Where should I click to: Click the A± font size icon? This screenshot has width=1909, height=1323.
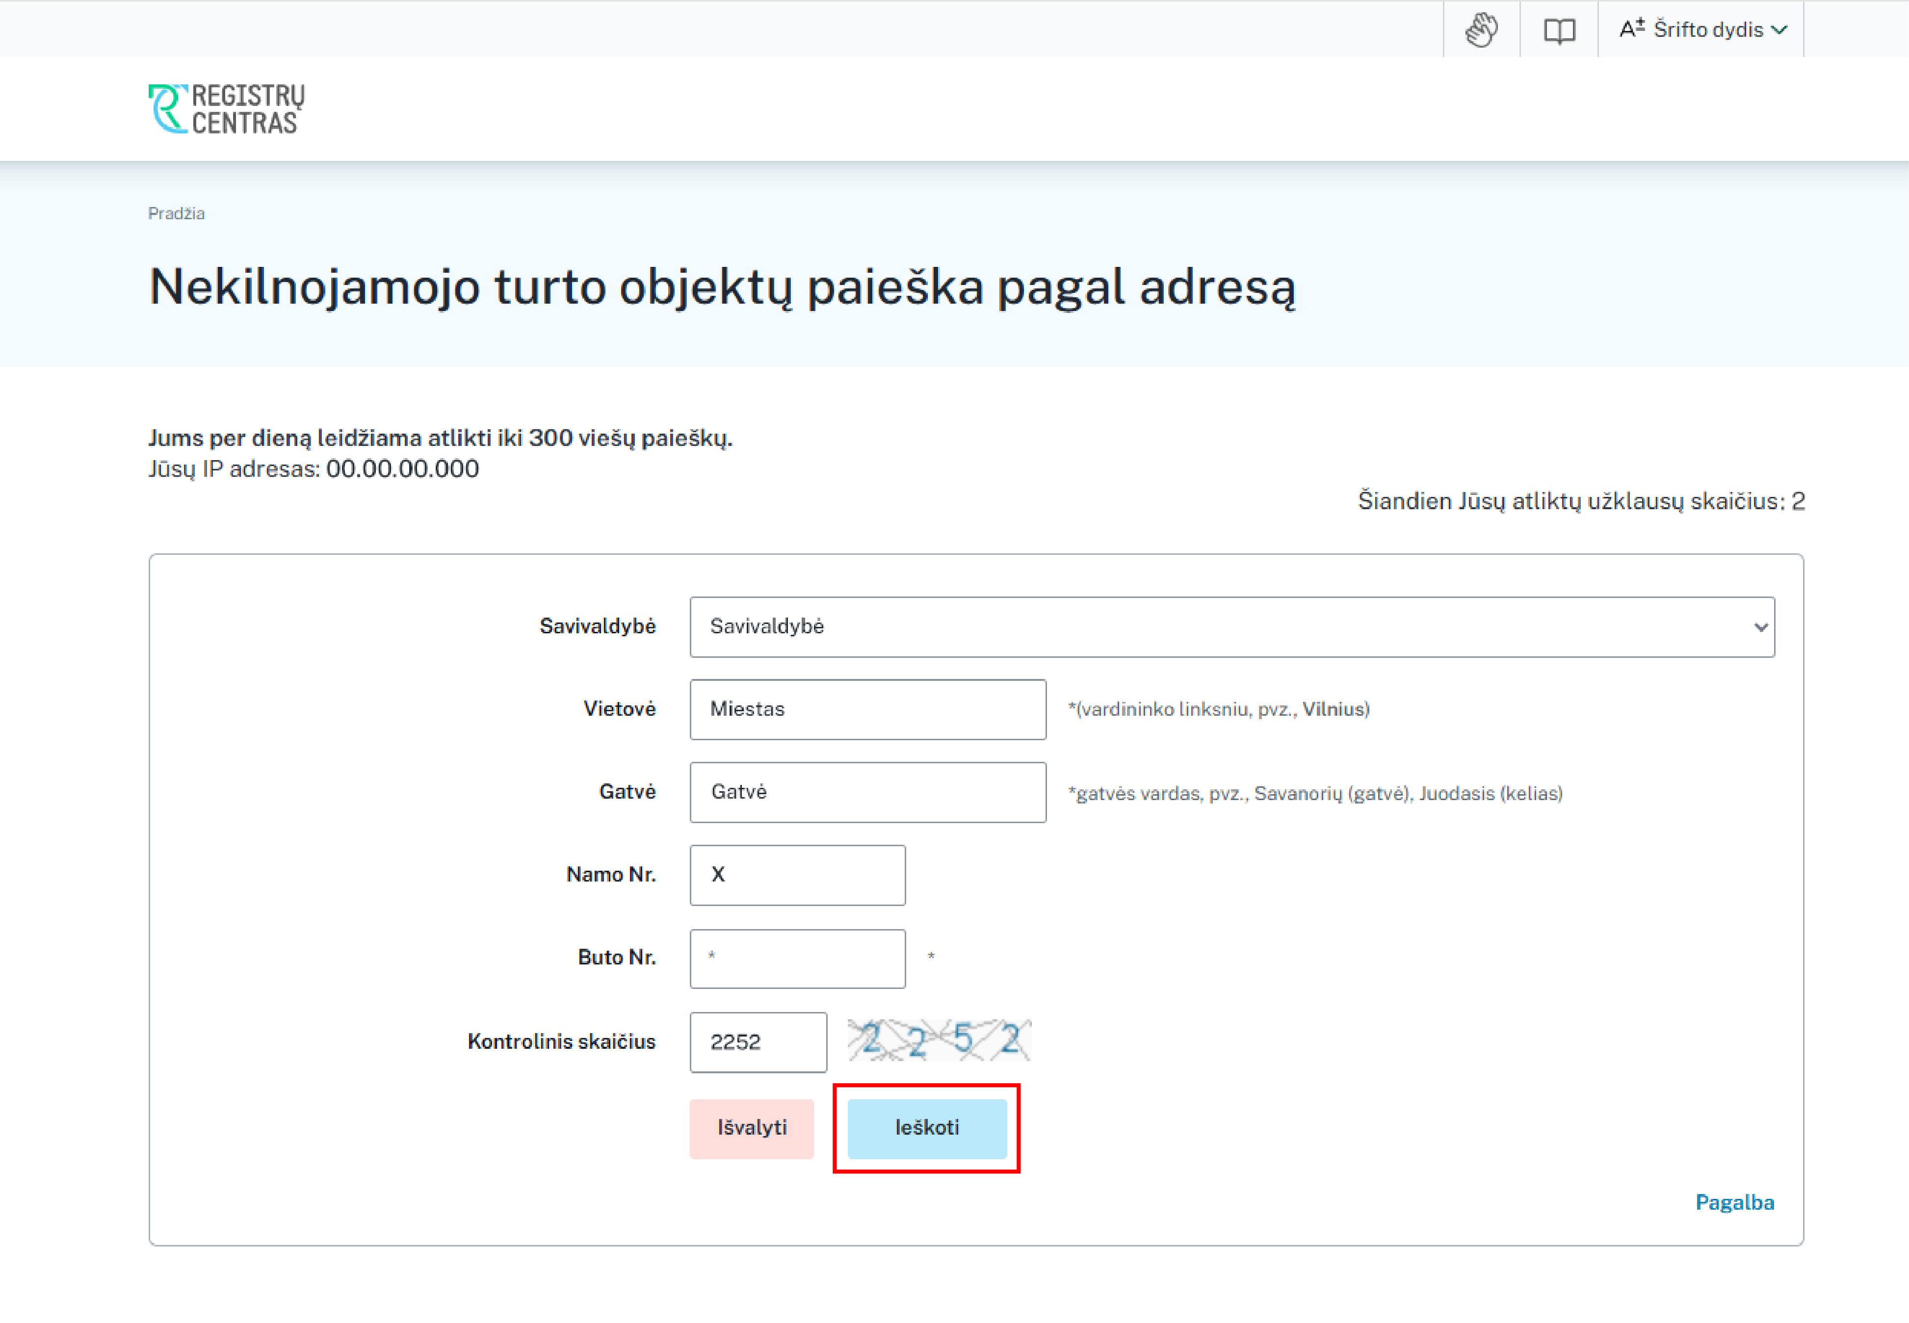click(x=1631, y=28)
